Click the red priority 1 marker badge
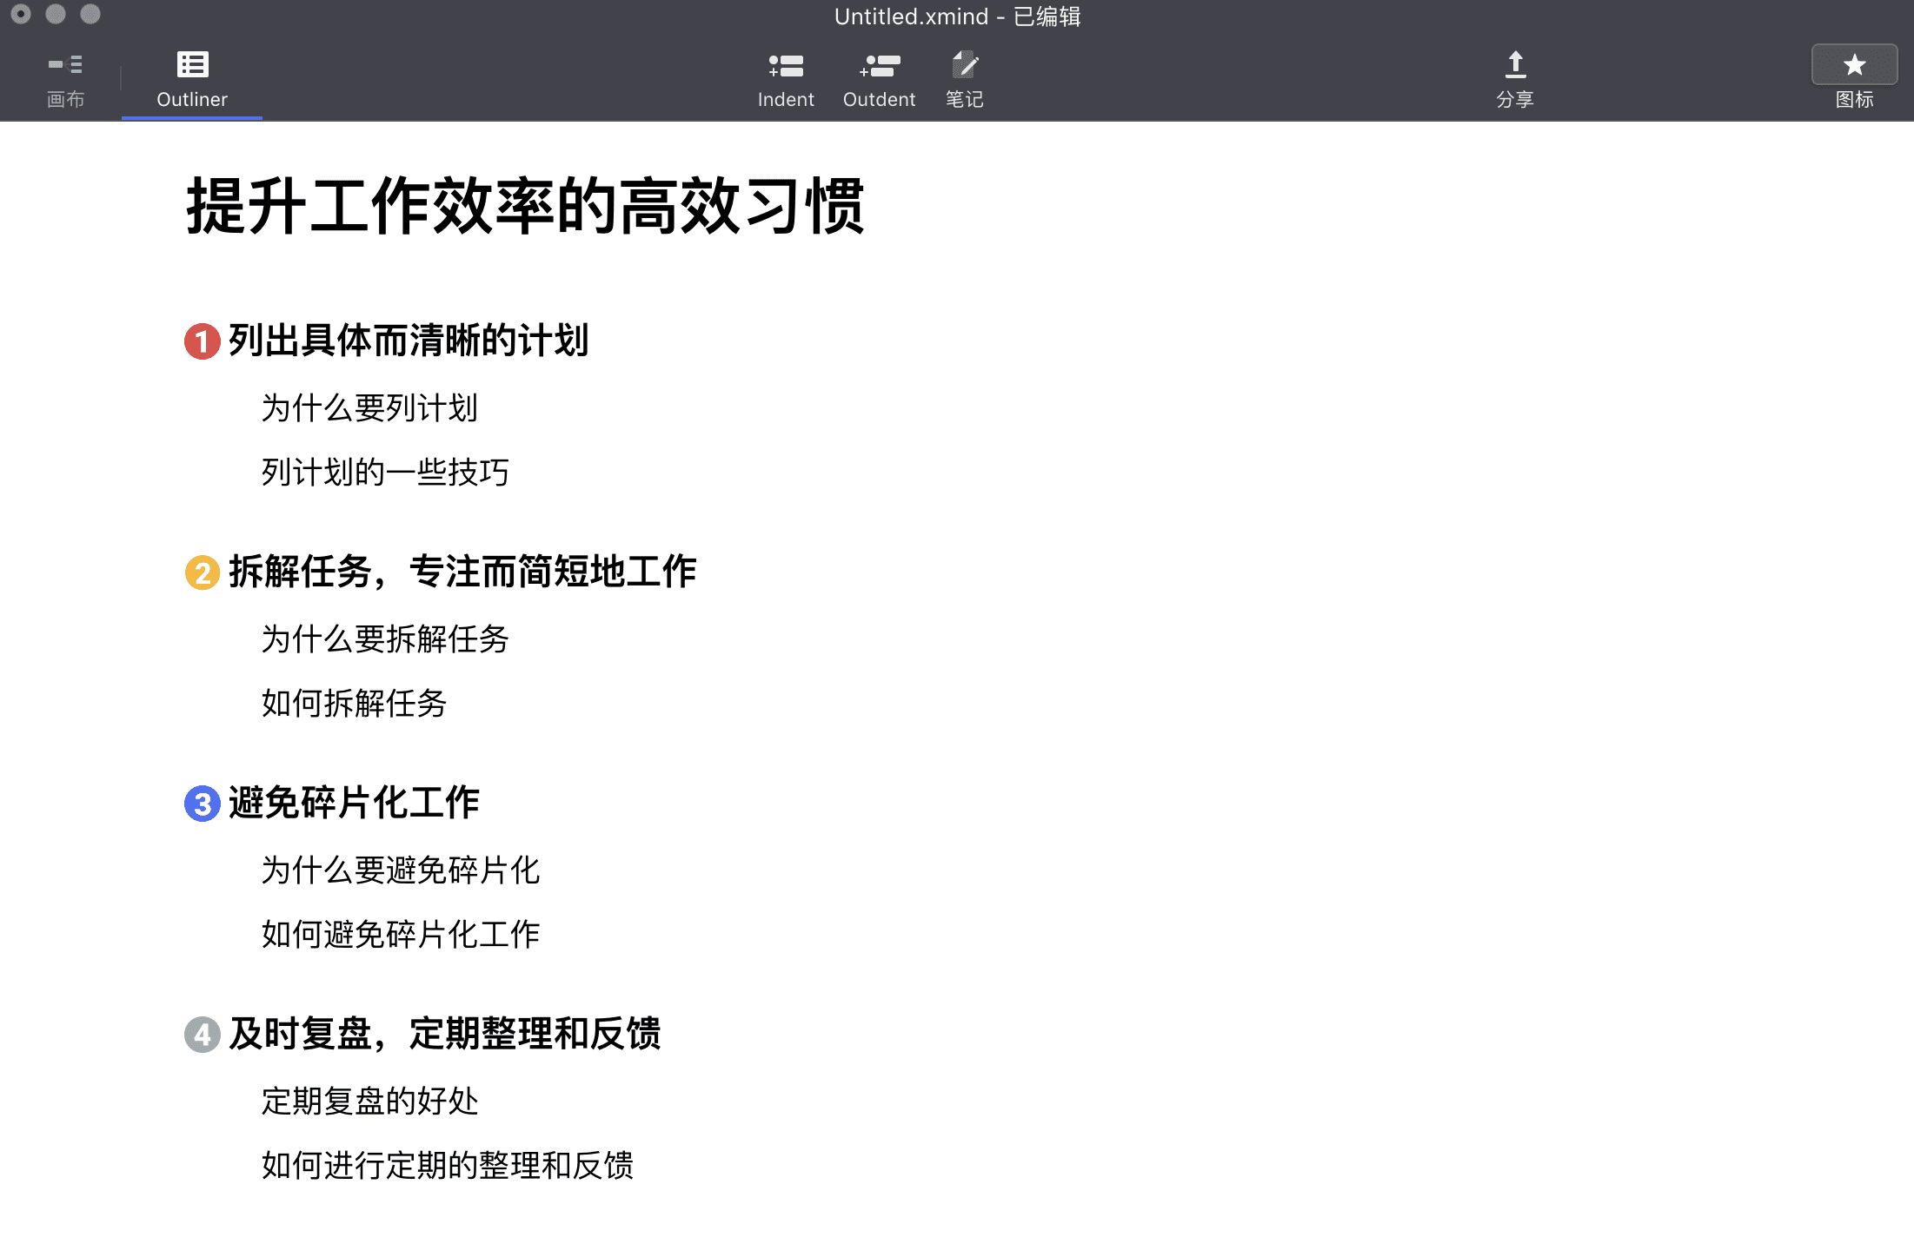The height and width of the screenshot is (1244, 1914). tap(202, 342)
